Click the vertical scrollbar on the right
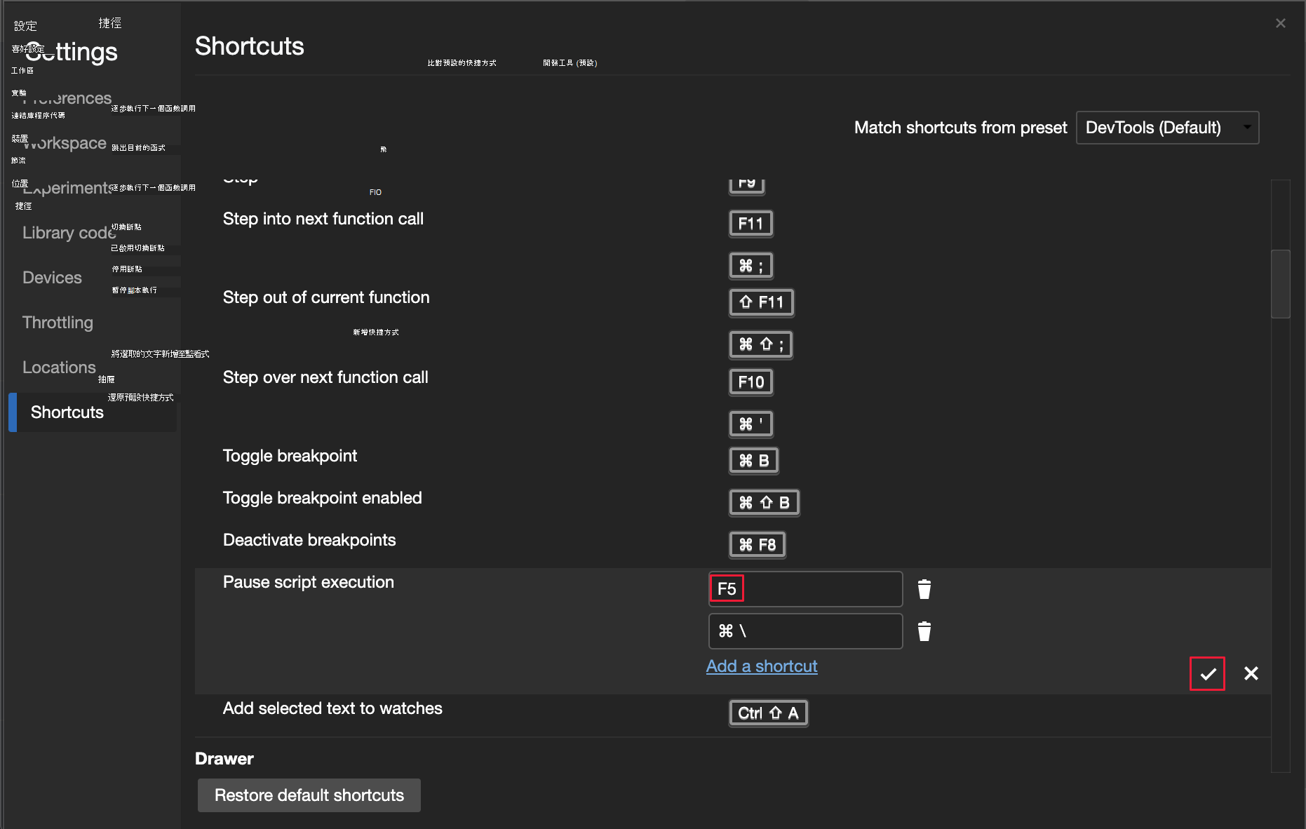Image resolution: width=1306 pixels, height=829 pixels. coord(1279,284)
